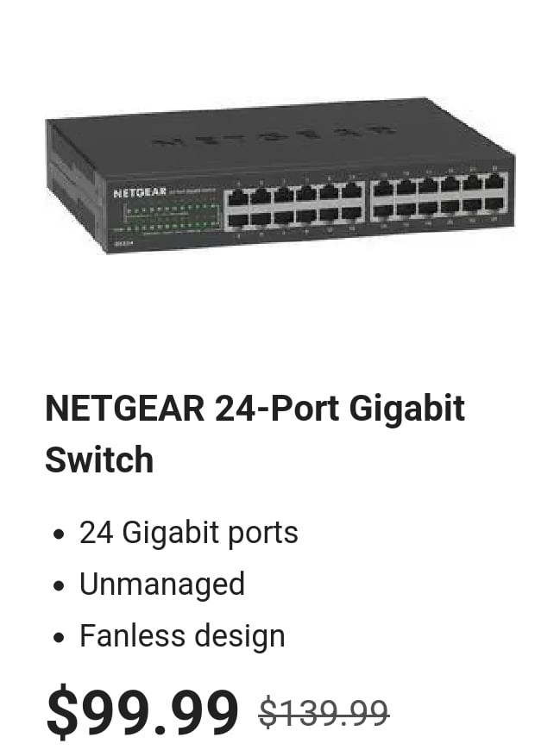Click the bullet dot before Unmanaged
The width and height of the screenshot is (560, 750).
pyautogui.click(x=59, y=585)
